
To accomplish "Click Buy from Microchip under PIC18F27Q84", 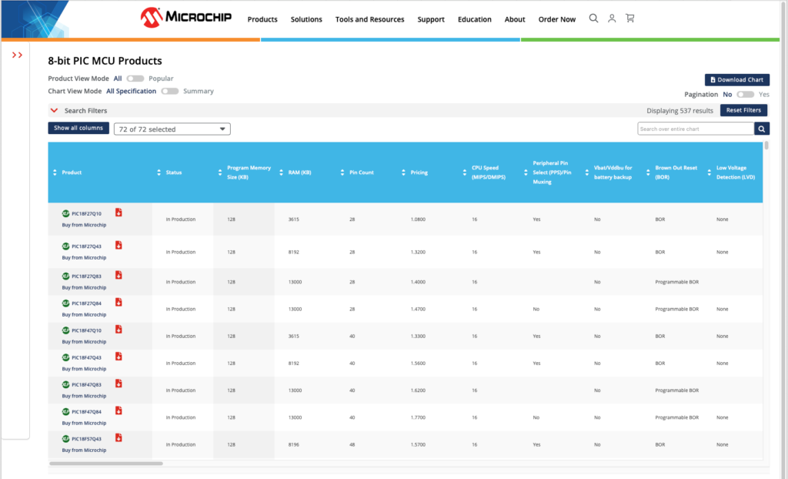I will (x=84, y=315).
